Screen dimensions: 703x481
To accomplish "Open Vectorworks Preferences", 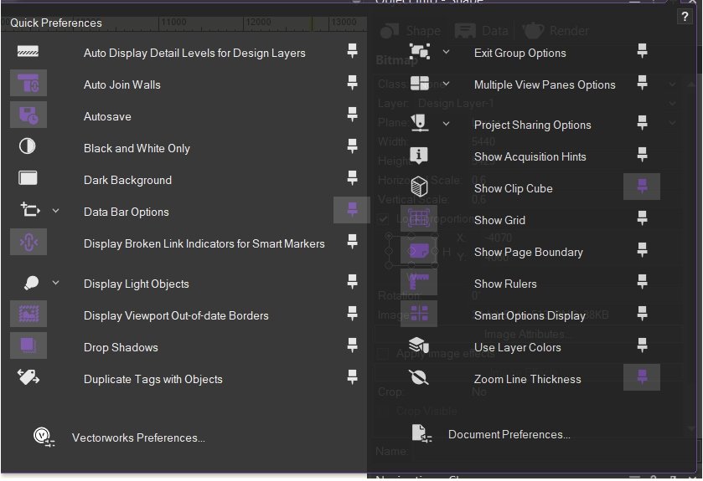I will [137, 438].
